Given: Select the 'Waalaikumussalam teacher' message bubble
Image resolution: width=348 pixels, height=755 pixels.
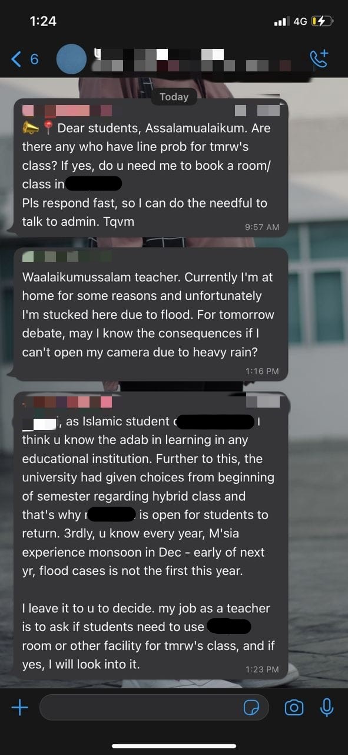Looking at the screenshot, I should click(x=151, y=314).
